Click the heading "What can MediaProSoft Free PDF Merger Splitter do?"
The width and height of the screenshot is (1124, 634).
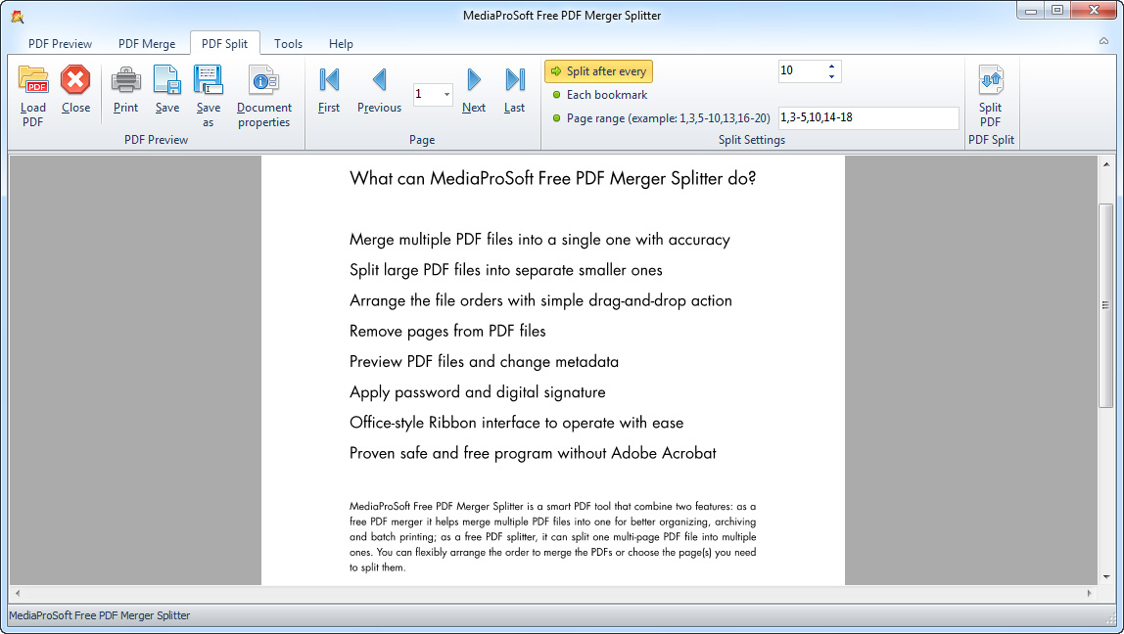tap(552, 178)
